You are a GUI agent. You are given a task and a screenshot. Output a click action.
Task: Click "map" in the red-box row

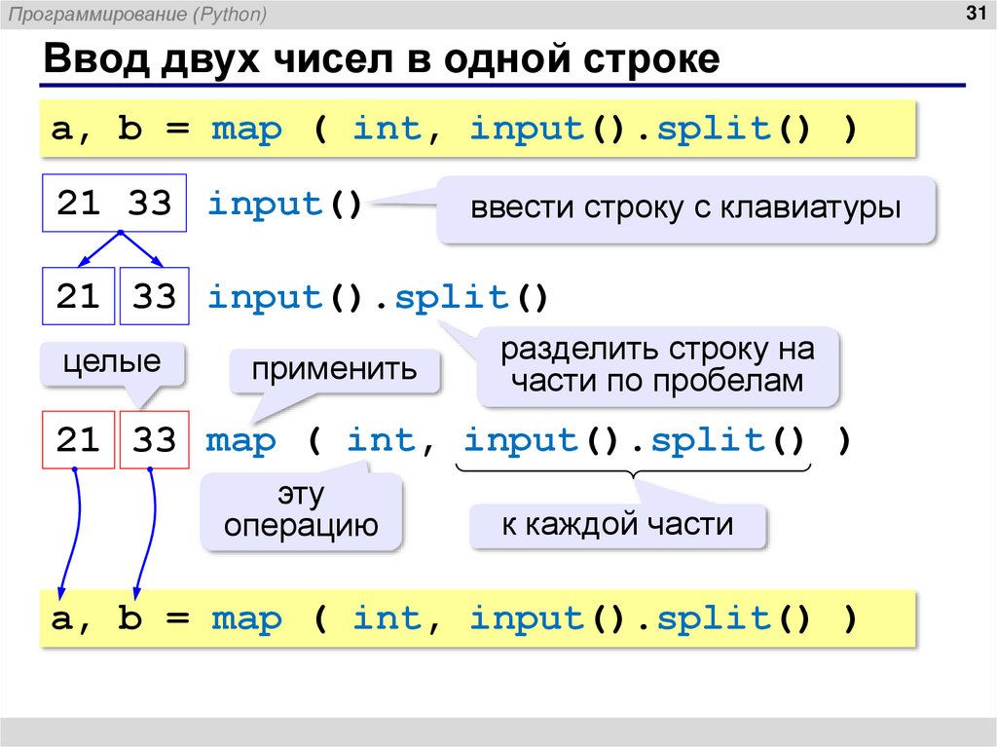241,441
